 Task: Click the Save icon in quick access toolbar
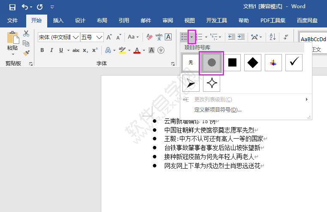[12, 7]
